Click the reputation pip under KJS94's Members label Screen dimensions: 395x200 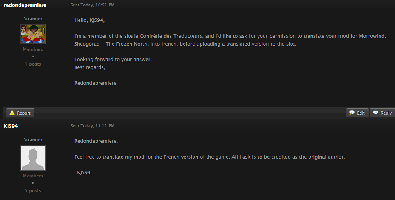33,183
